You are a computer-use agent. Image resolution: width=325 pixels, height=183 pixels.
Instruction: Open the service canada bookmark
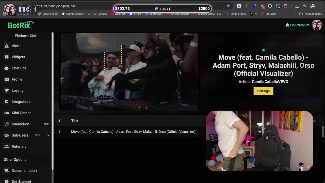pyautogui.click(x=178, y=14)
